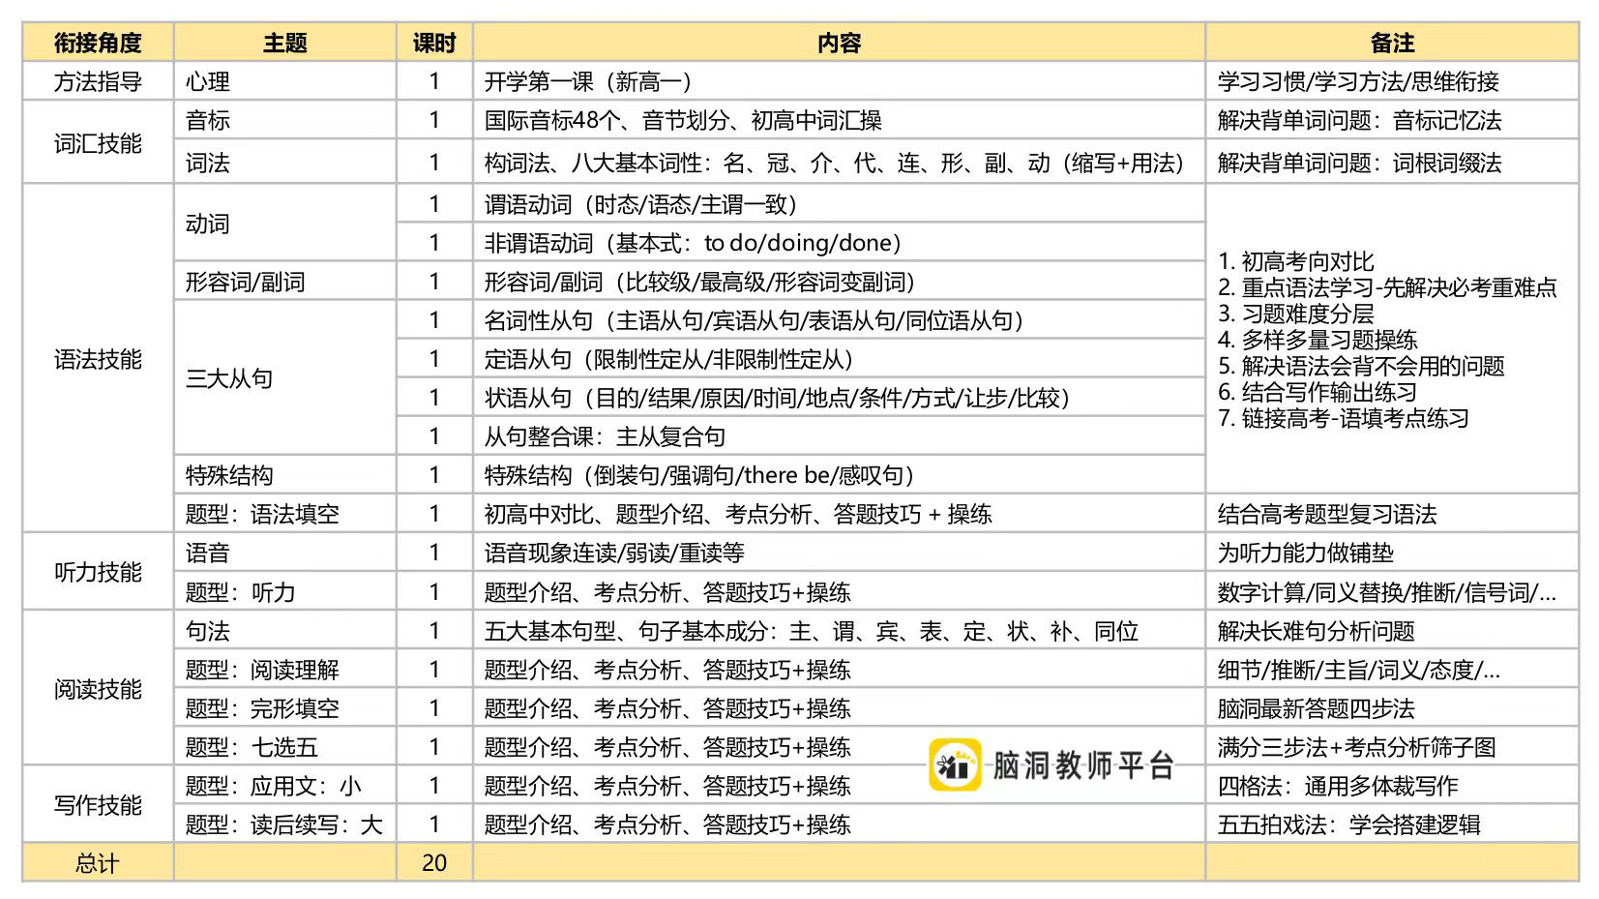Select the 音标 topic cell
The height and width of the screenshot is (899, 1599).
tap(284, 120)
